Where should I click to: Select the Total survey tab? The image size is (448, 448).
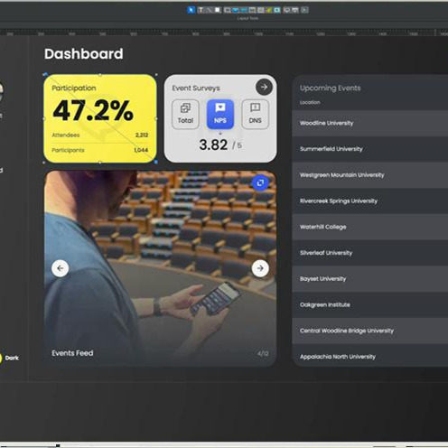tap(185, 114)
